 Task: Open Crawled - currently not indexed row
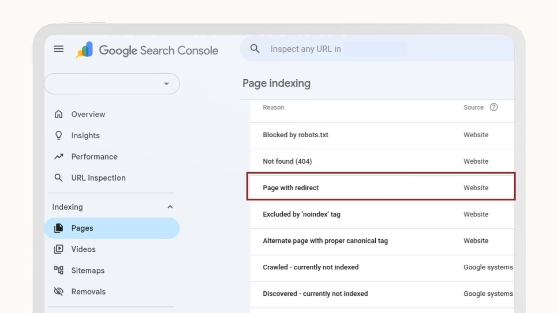pos(382,268)
